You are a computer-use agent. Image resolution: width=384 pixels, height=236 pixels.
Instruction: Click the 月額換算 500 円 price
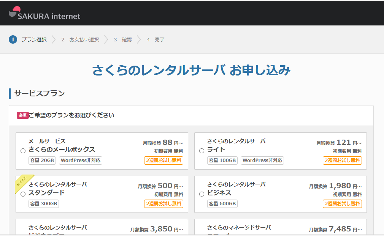[160, 186]
